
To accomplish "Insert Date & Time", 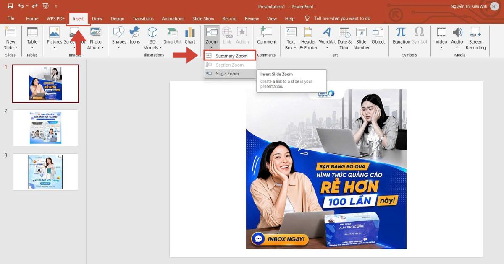I will pos(345,38).
